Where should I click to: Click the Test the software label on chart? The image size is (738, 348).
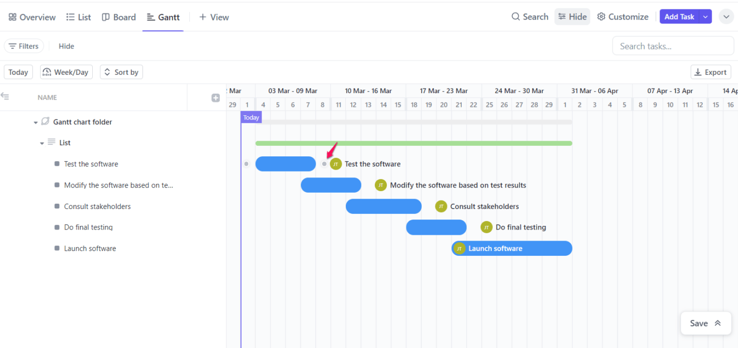coord(373,164)
